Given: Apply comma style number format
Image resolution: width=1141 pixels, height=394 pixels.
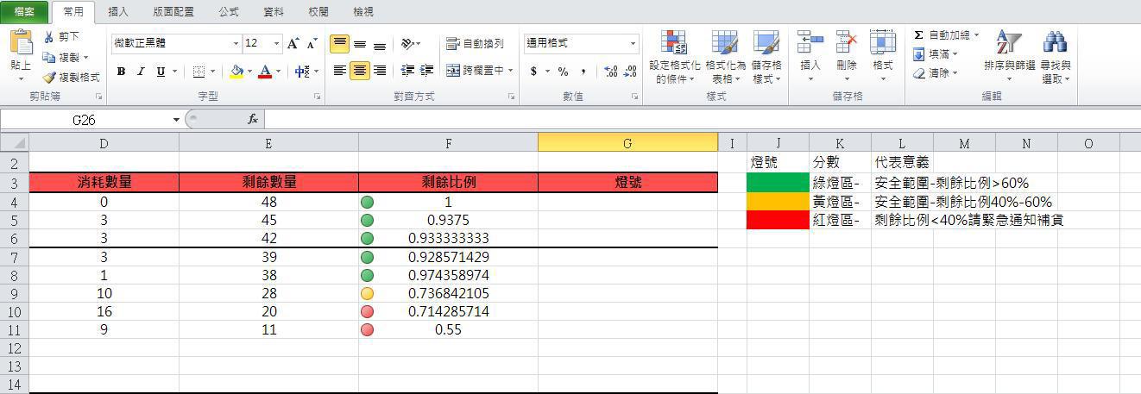Looking at the screenshot, I should pyautogui.click(x=583, y=72).
